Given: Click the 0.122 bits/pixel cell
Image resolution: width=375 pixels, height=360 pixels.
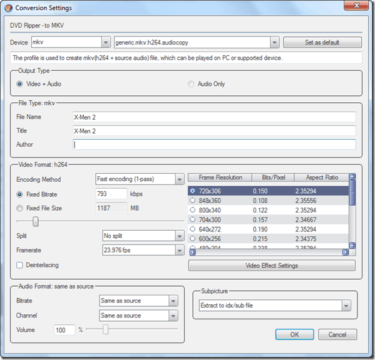Looking at the screenshot, I should (x=260, y=210).
